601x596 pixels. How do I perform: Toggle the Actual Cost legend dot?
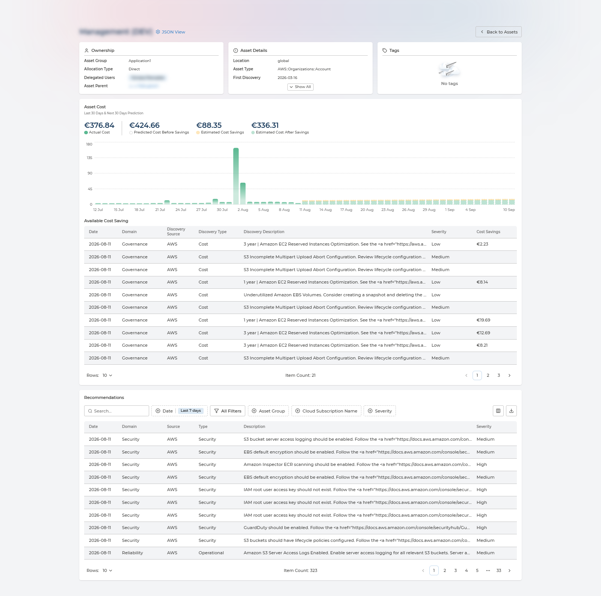pyautogui.click(x=86, y=132)
